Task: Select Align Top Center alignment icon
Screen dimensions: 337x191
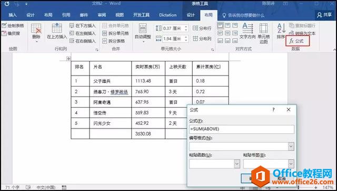Action: click(227, 26)
